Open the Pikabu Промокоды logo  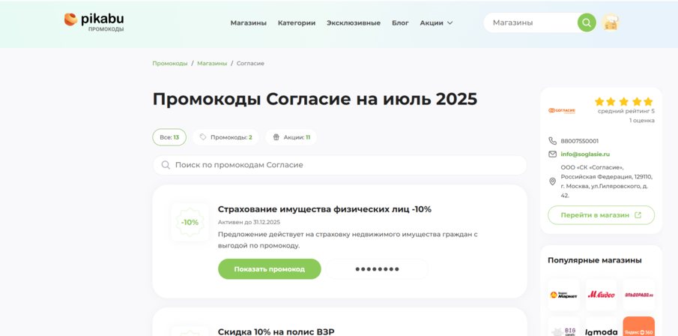(x=94, y=22)
